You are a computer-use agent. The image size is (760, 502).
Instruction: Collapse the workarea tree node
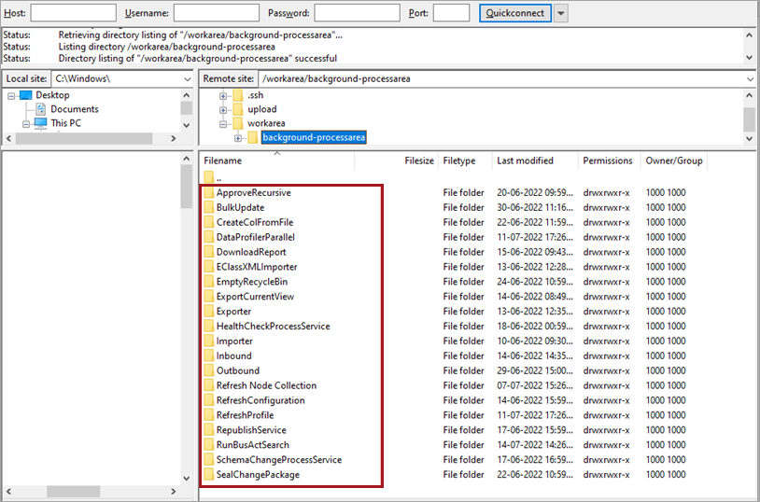[224, 123]
